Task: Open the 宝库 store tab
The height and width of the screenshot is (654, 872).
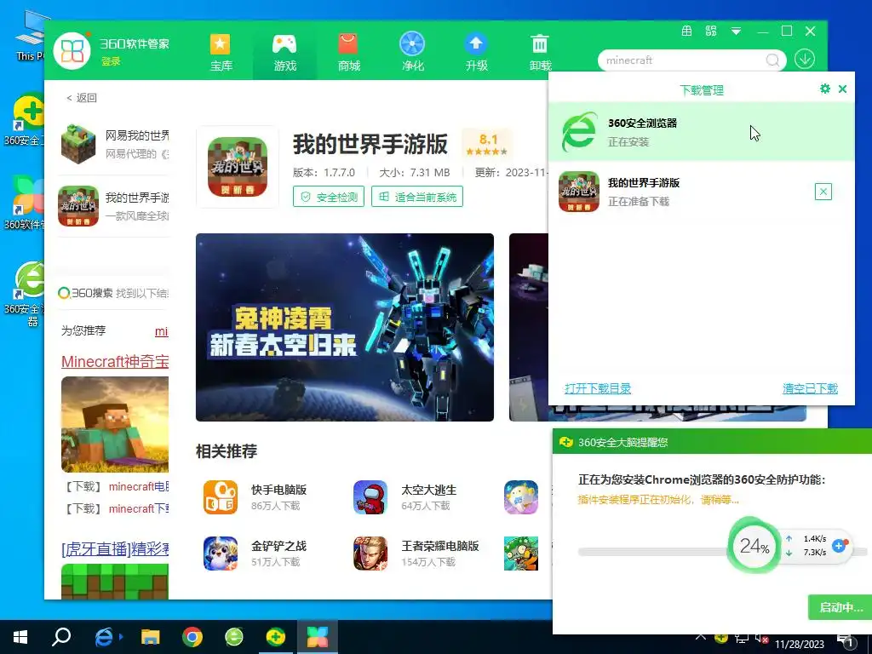Action: pos(221,53)
